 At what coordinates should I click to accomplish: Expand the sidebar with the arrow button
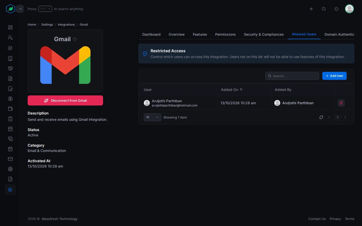20,9
